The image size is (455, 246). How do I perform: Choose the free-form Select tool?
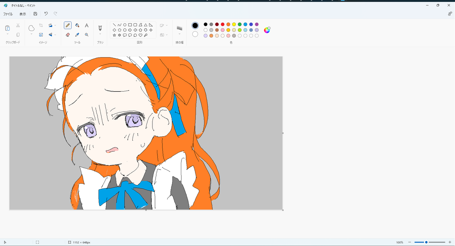pos(31,28)
